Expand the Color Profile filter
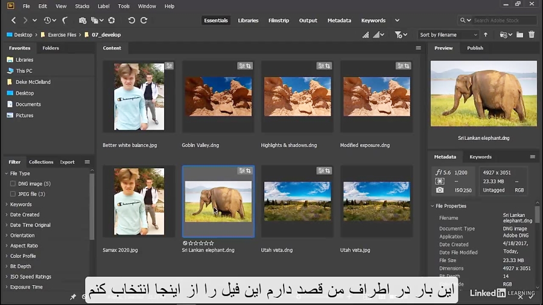Image resolution: width=543 pixels, height=305 pixels. pyautogui.click(x=7, y=256)
